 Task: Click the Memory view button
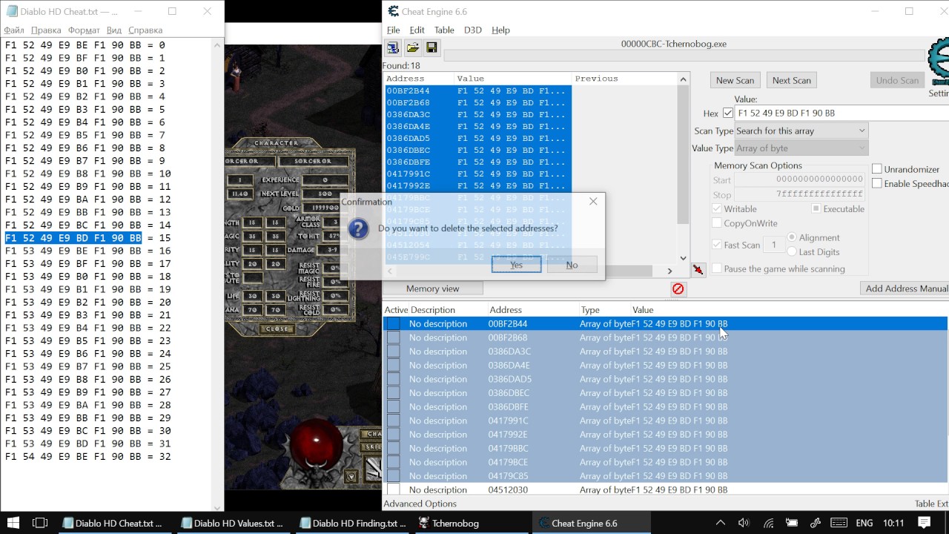[432, 289]
